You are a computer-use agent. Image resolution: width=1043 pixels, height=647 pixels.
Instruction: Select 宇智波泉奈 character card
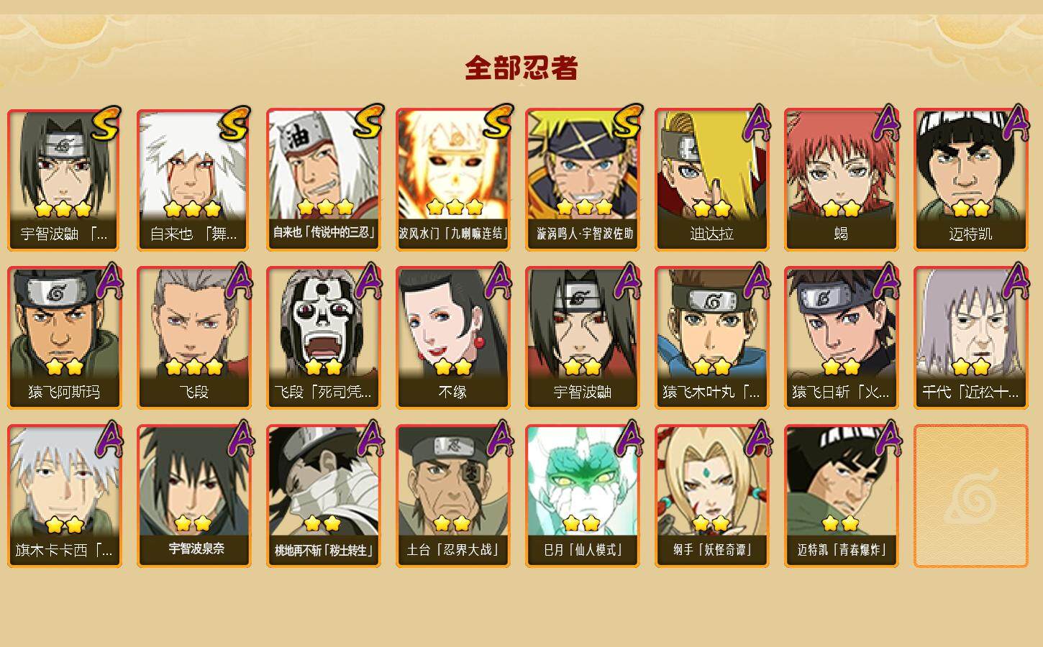pos(193,496)
